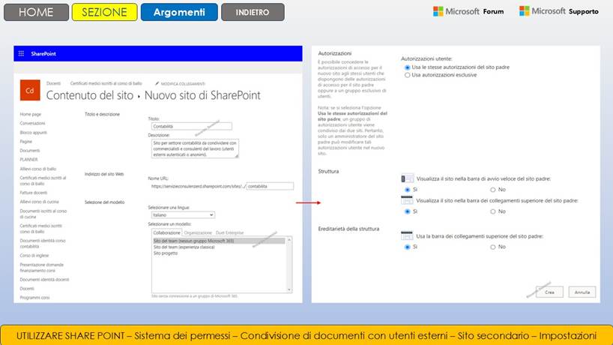Open Fatture docenti link
Viewport: 613px width, 345px height.
(34, 193)
